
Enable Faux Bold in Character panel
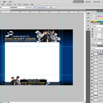93,40
